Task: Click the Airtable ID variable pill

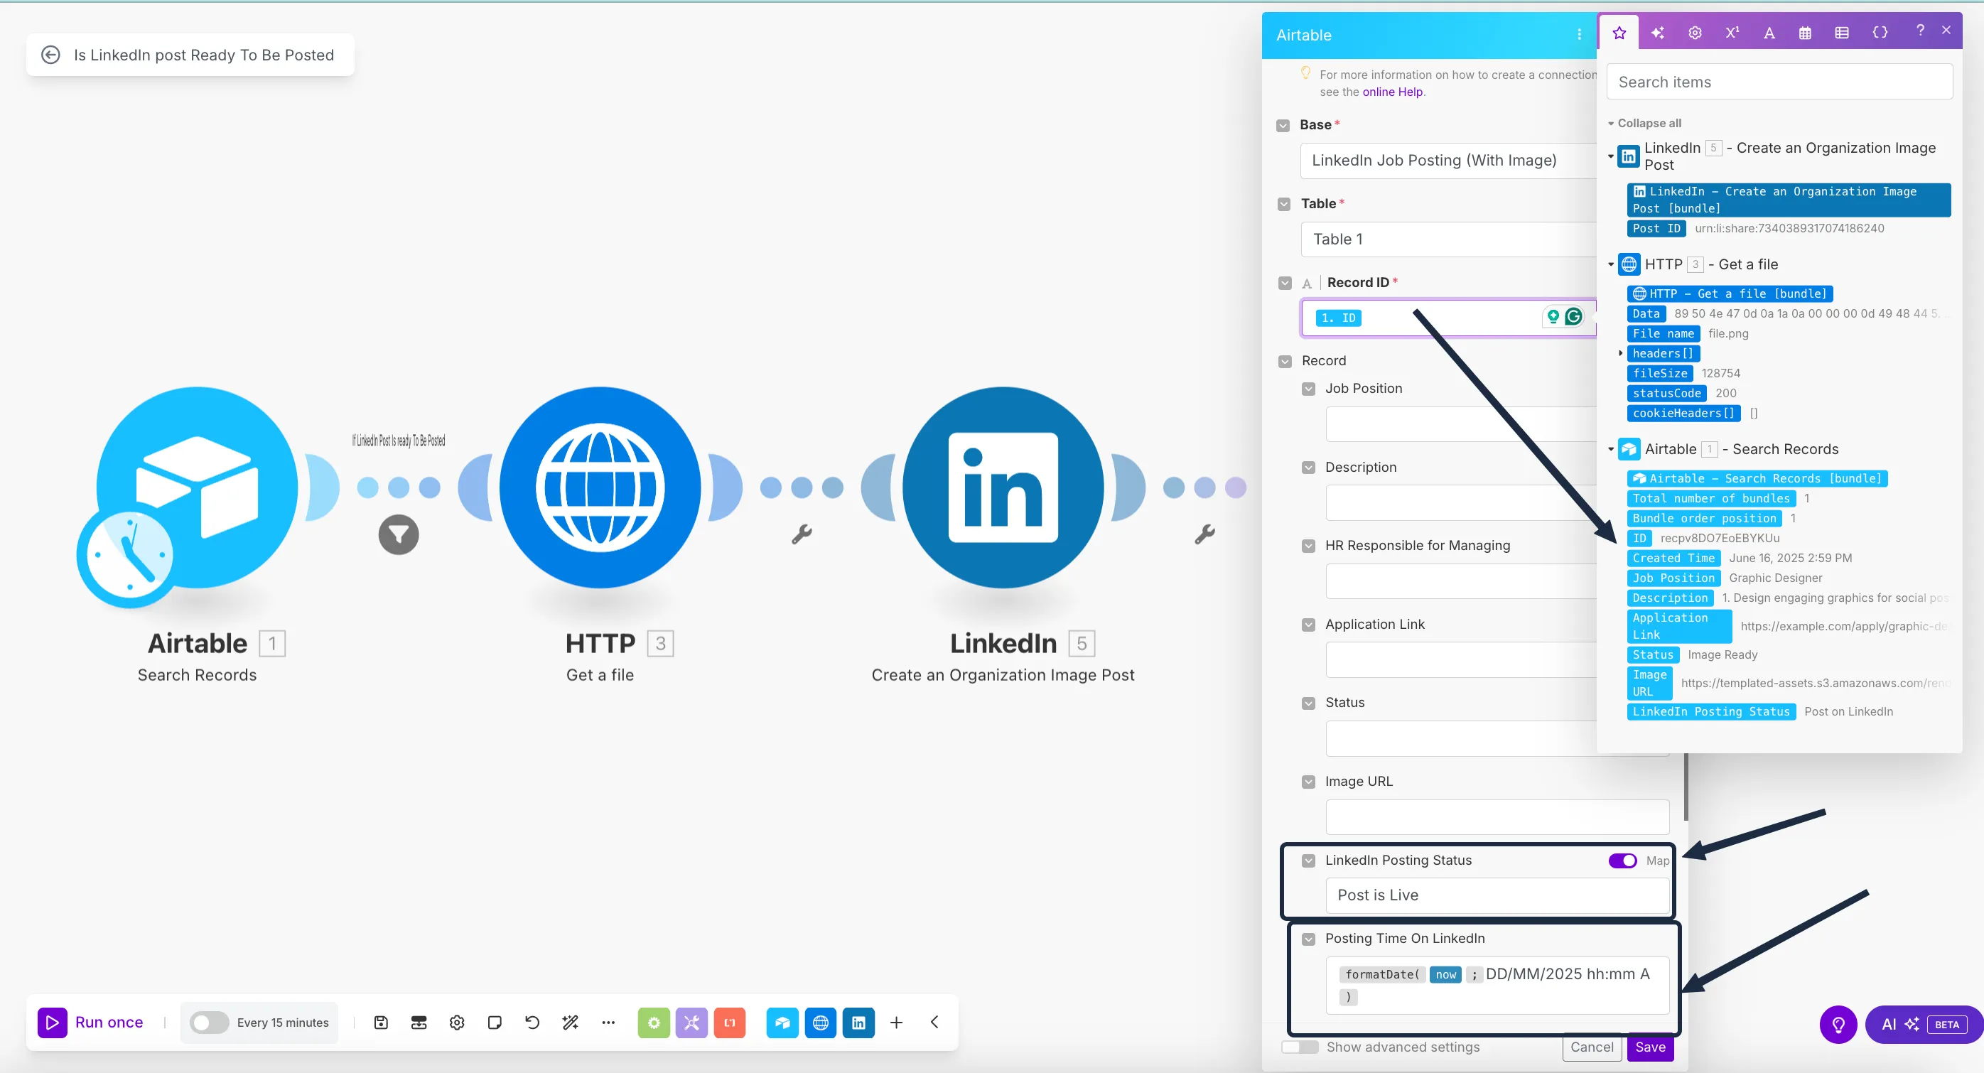Action: [x=1639, y=539]
